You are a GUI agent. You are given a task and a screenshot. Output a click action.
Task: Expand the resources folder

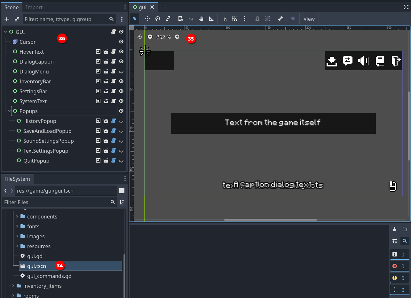(17, 246)
